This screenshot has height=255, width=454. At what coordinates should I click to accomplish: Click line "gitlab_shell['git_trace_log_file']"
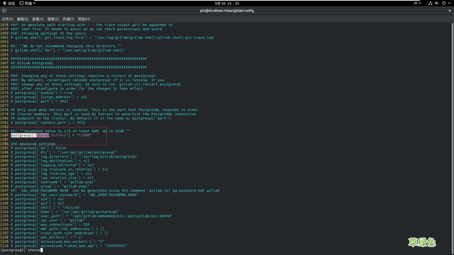pos(113,37)
